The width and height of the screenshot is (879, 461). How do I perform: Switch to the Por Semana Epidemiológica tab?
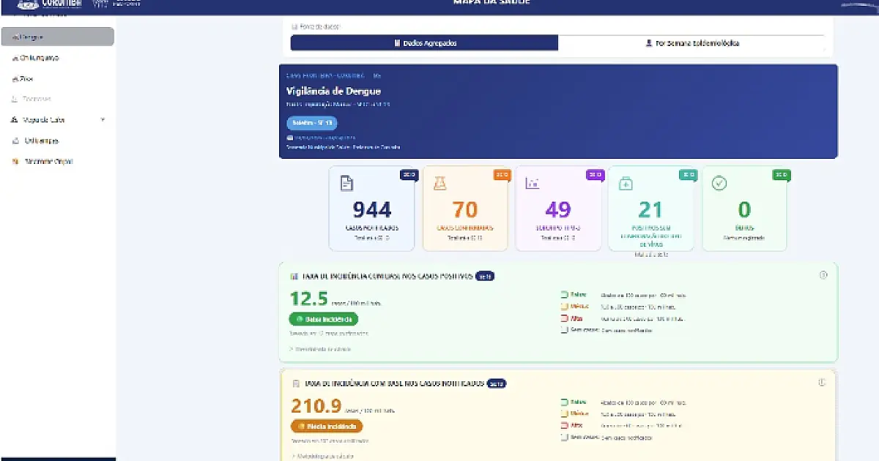[x=691, y=43]
